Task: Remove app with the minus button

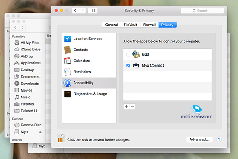Action: pyautogui.click(x=133, y=106)
